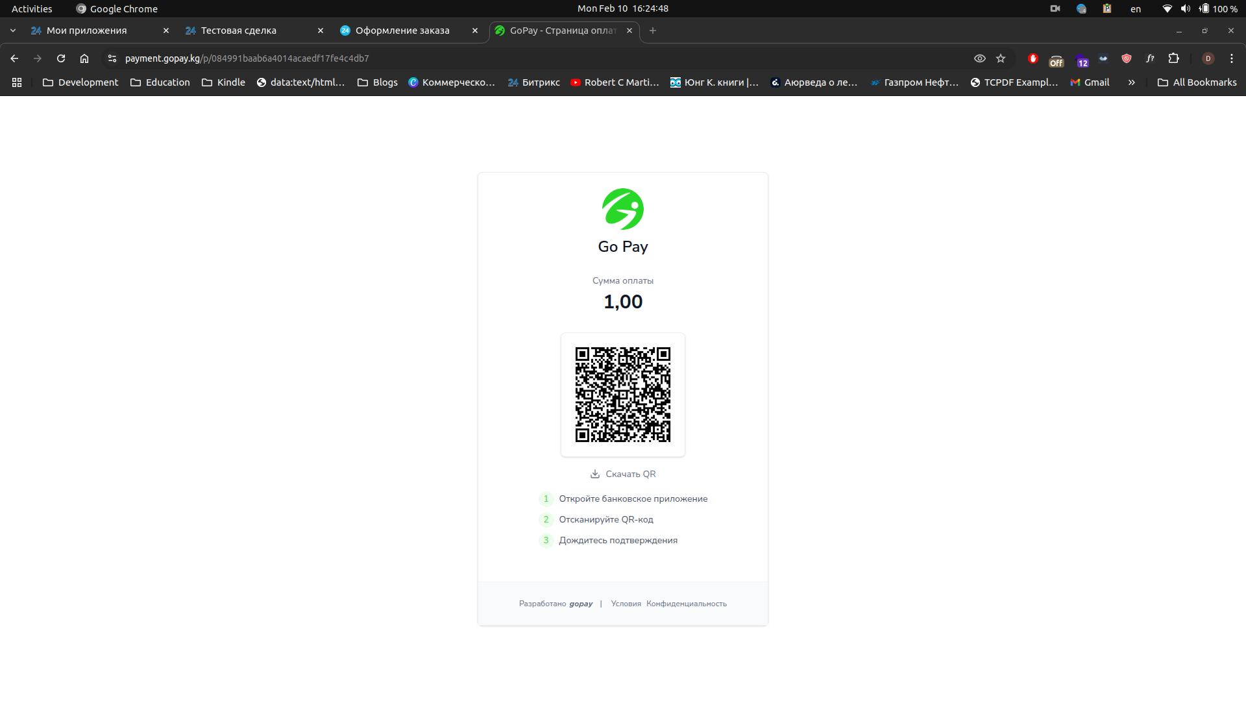
Task: Switch to Тестовая сделка tab
Action: coord(239,31)
